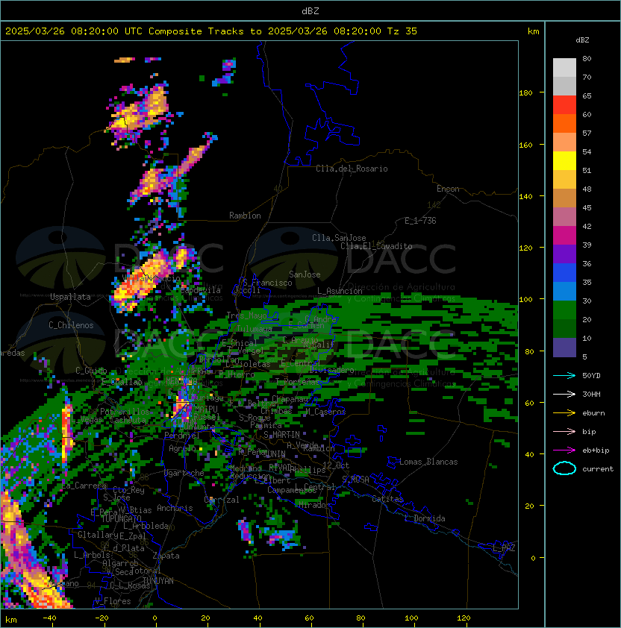Screen dimensions: 621x628
Task: Click the 'dBZ' title at the top
Action: [x=310, y=11]
